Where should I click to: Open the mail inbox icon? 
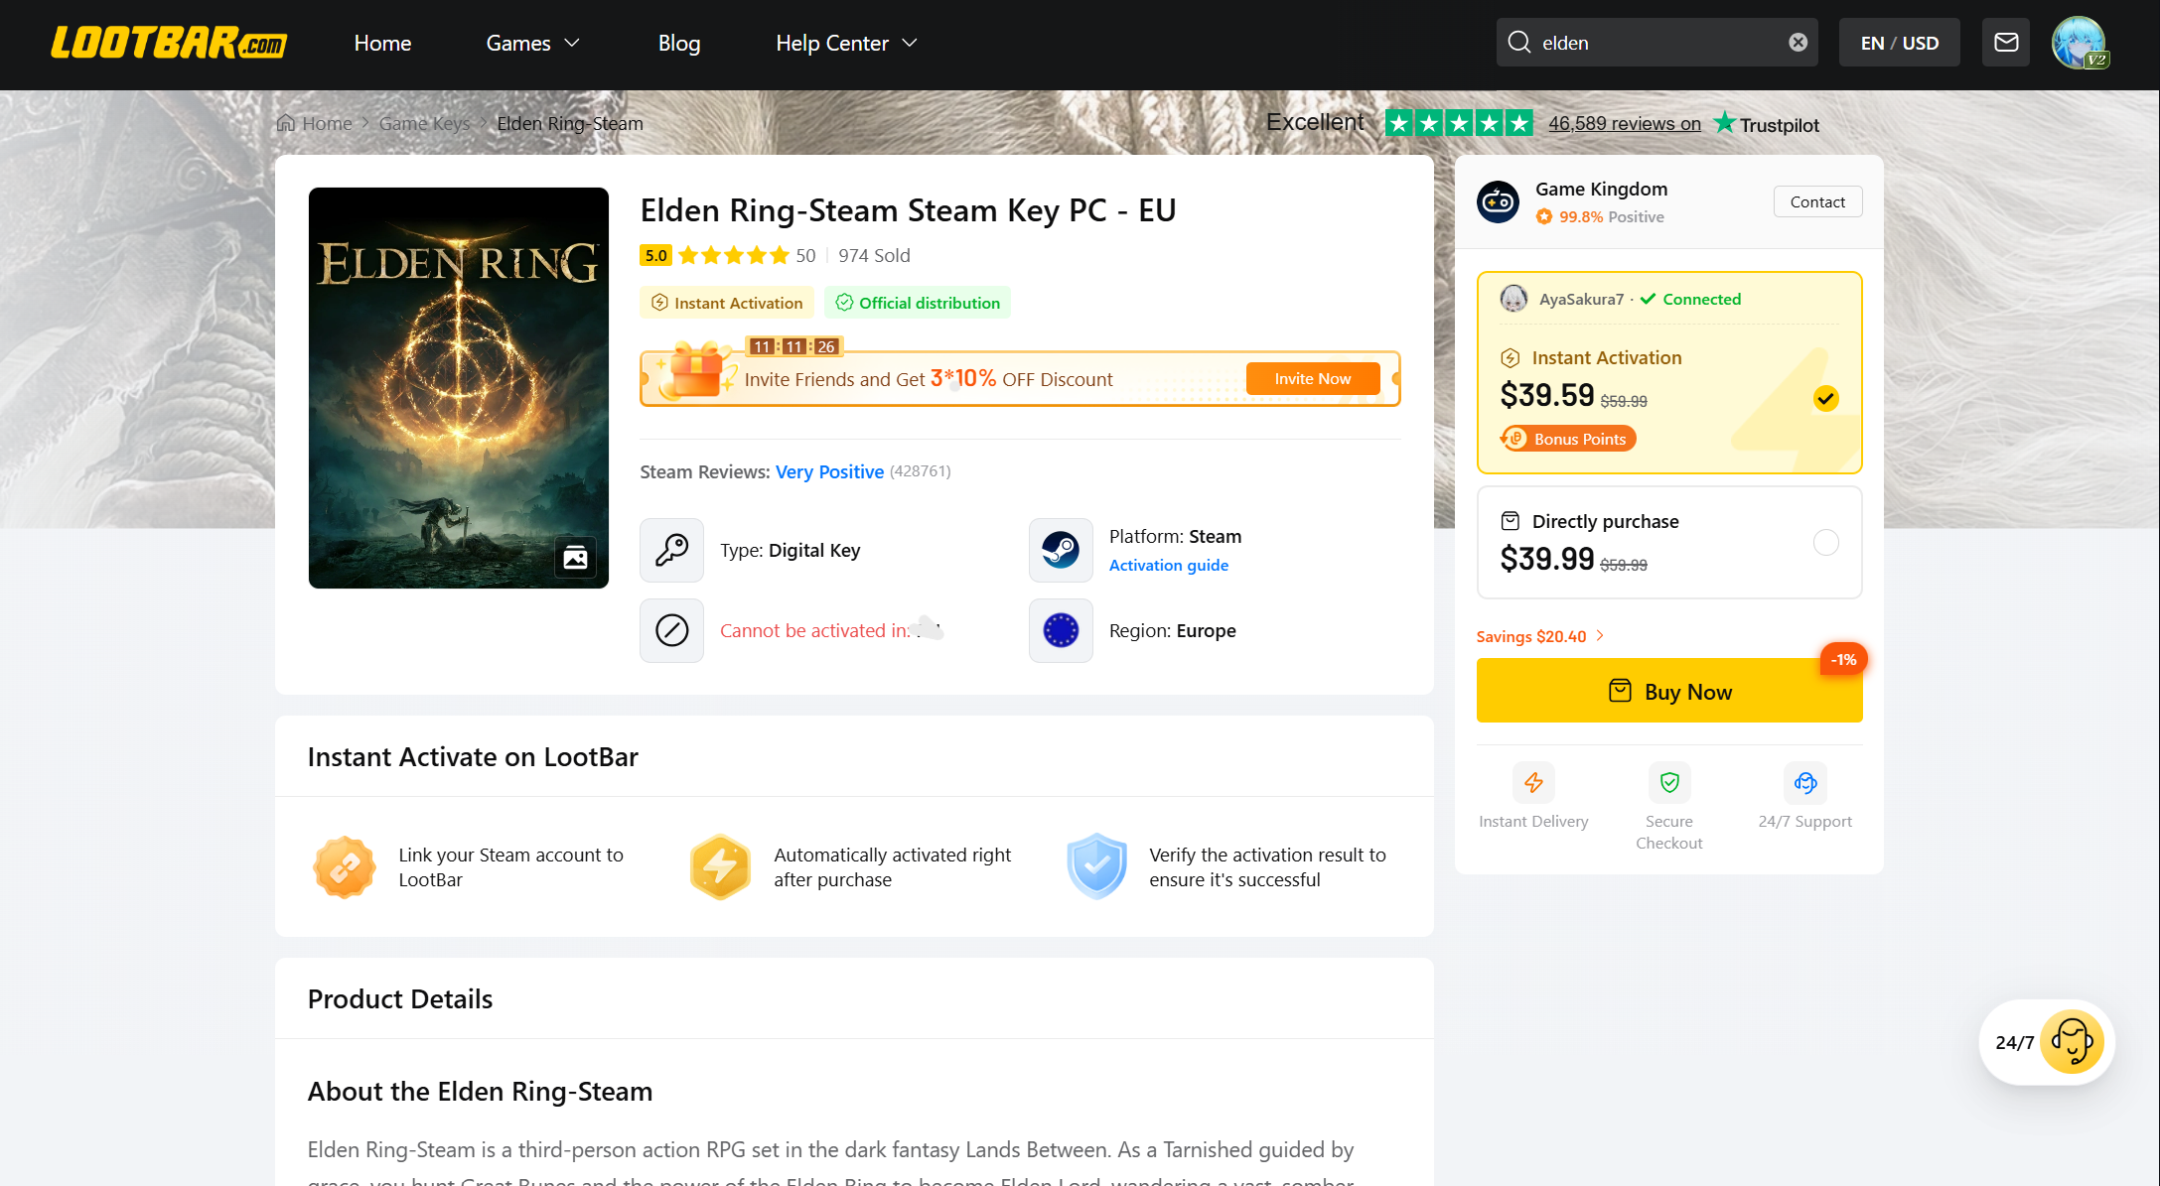[2005, 42]
